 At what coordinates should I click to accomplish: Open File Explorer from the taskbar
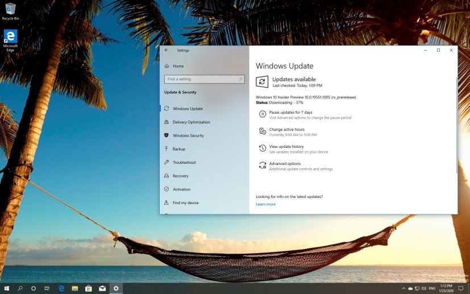click(x=75, y=288)
